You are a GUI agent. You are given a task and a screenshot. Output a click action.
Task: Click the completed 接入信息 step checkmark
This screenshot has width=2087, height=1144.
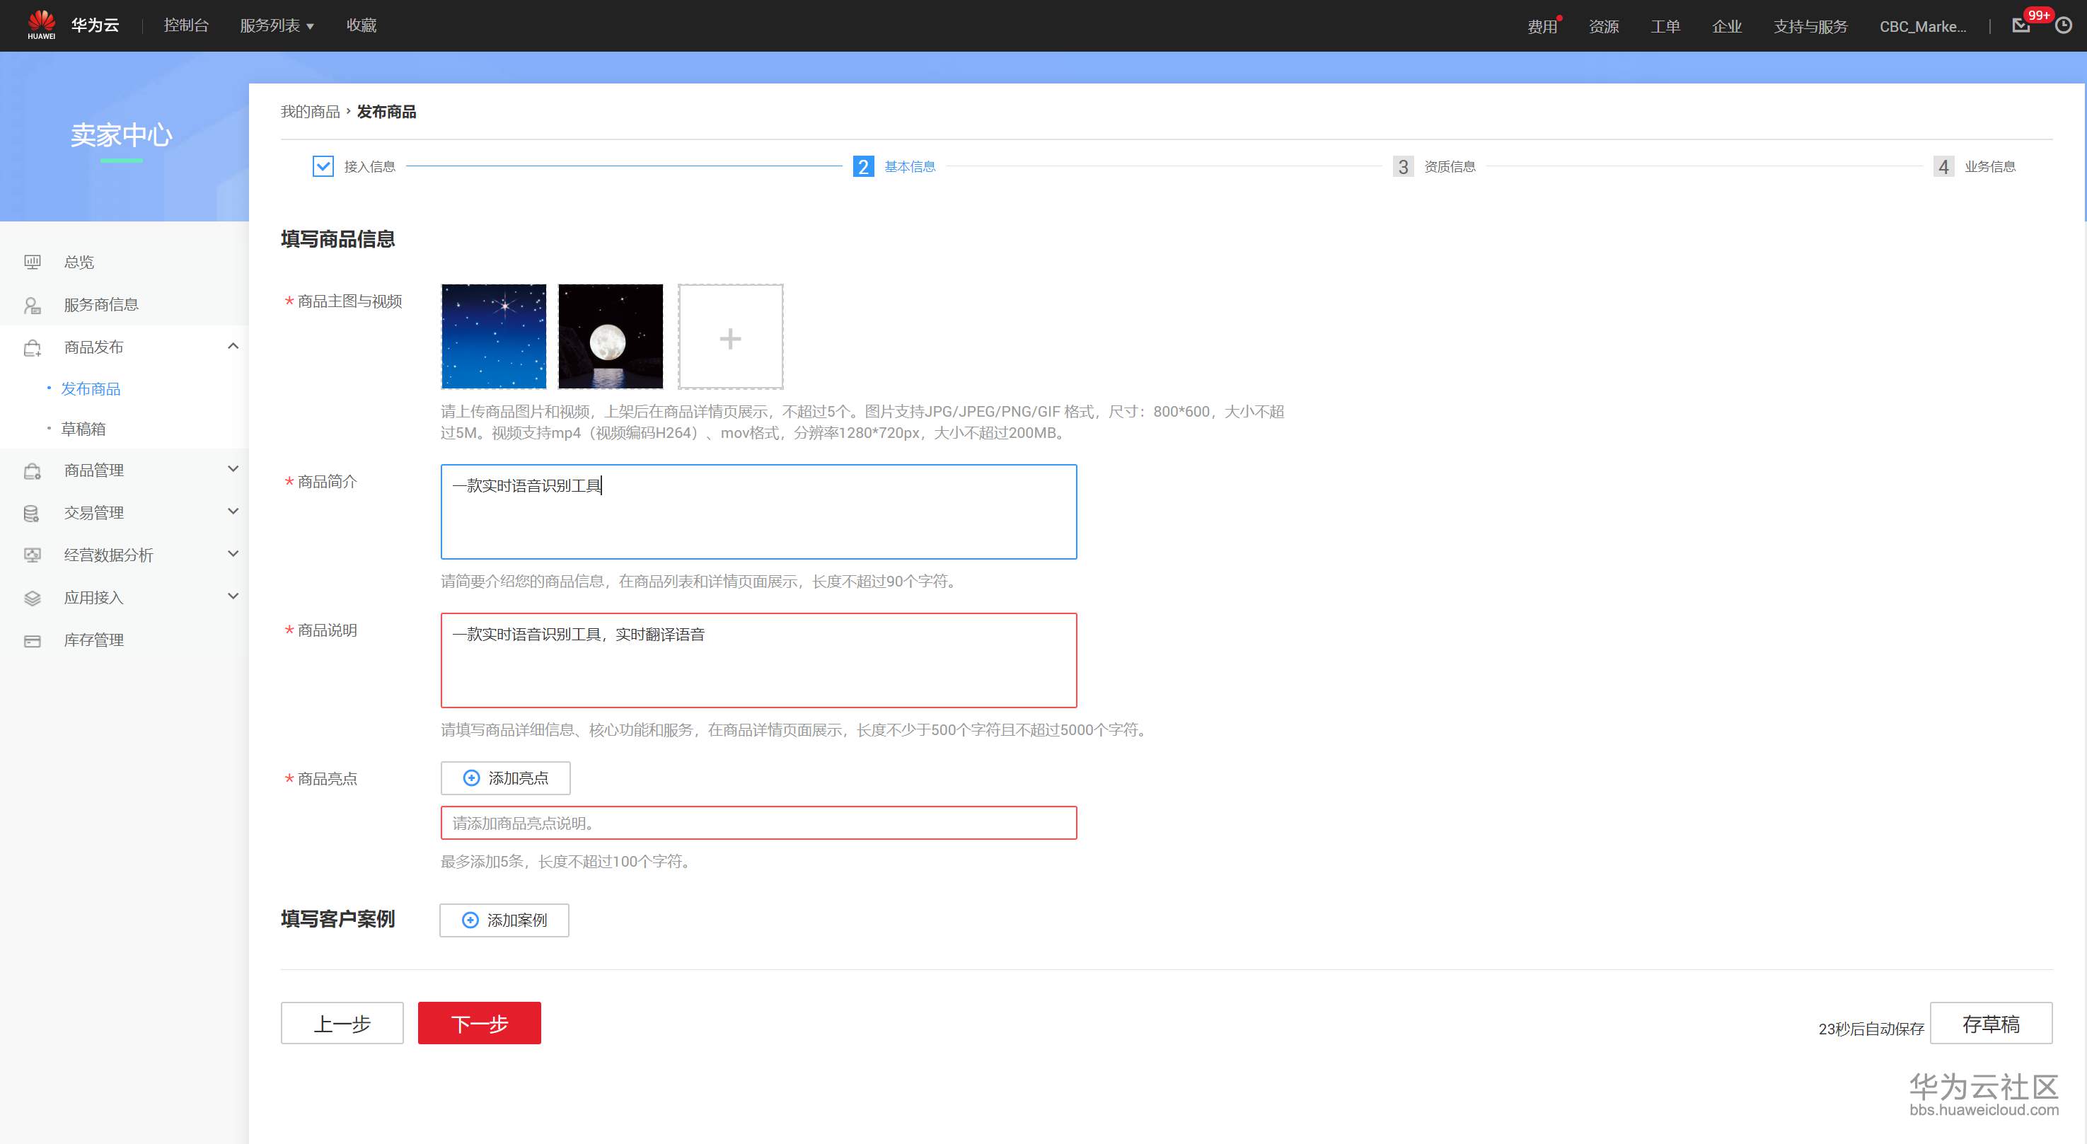[x=323, y=166]
